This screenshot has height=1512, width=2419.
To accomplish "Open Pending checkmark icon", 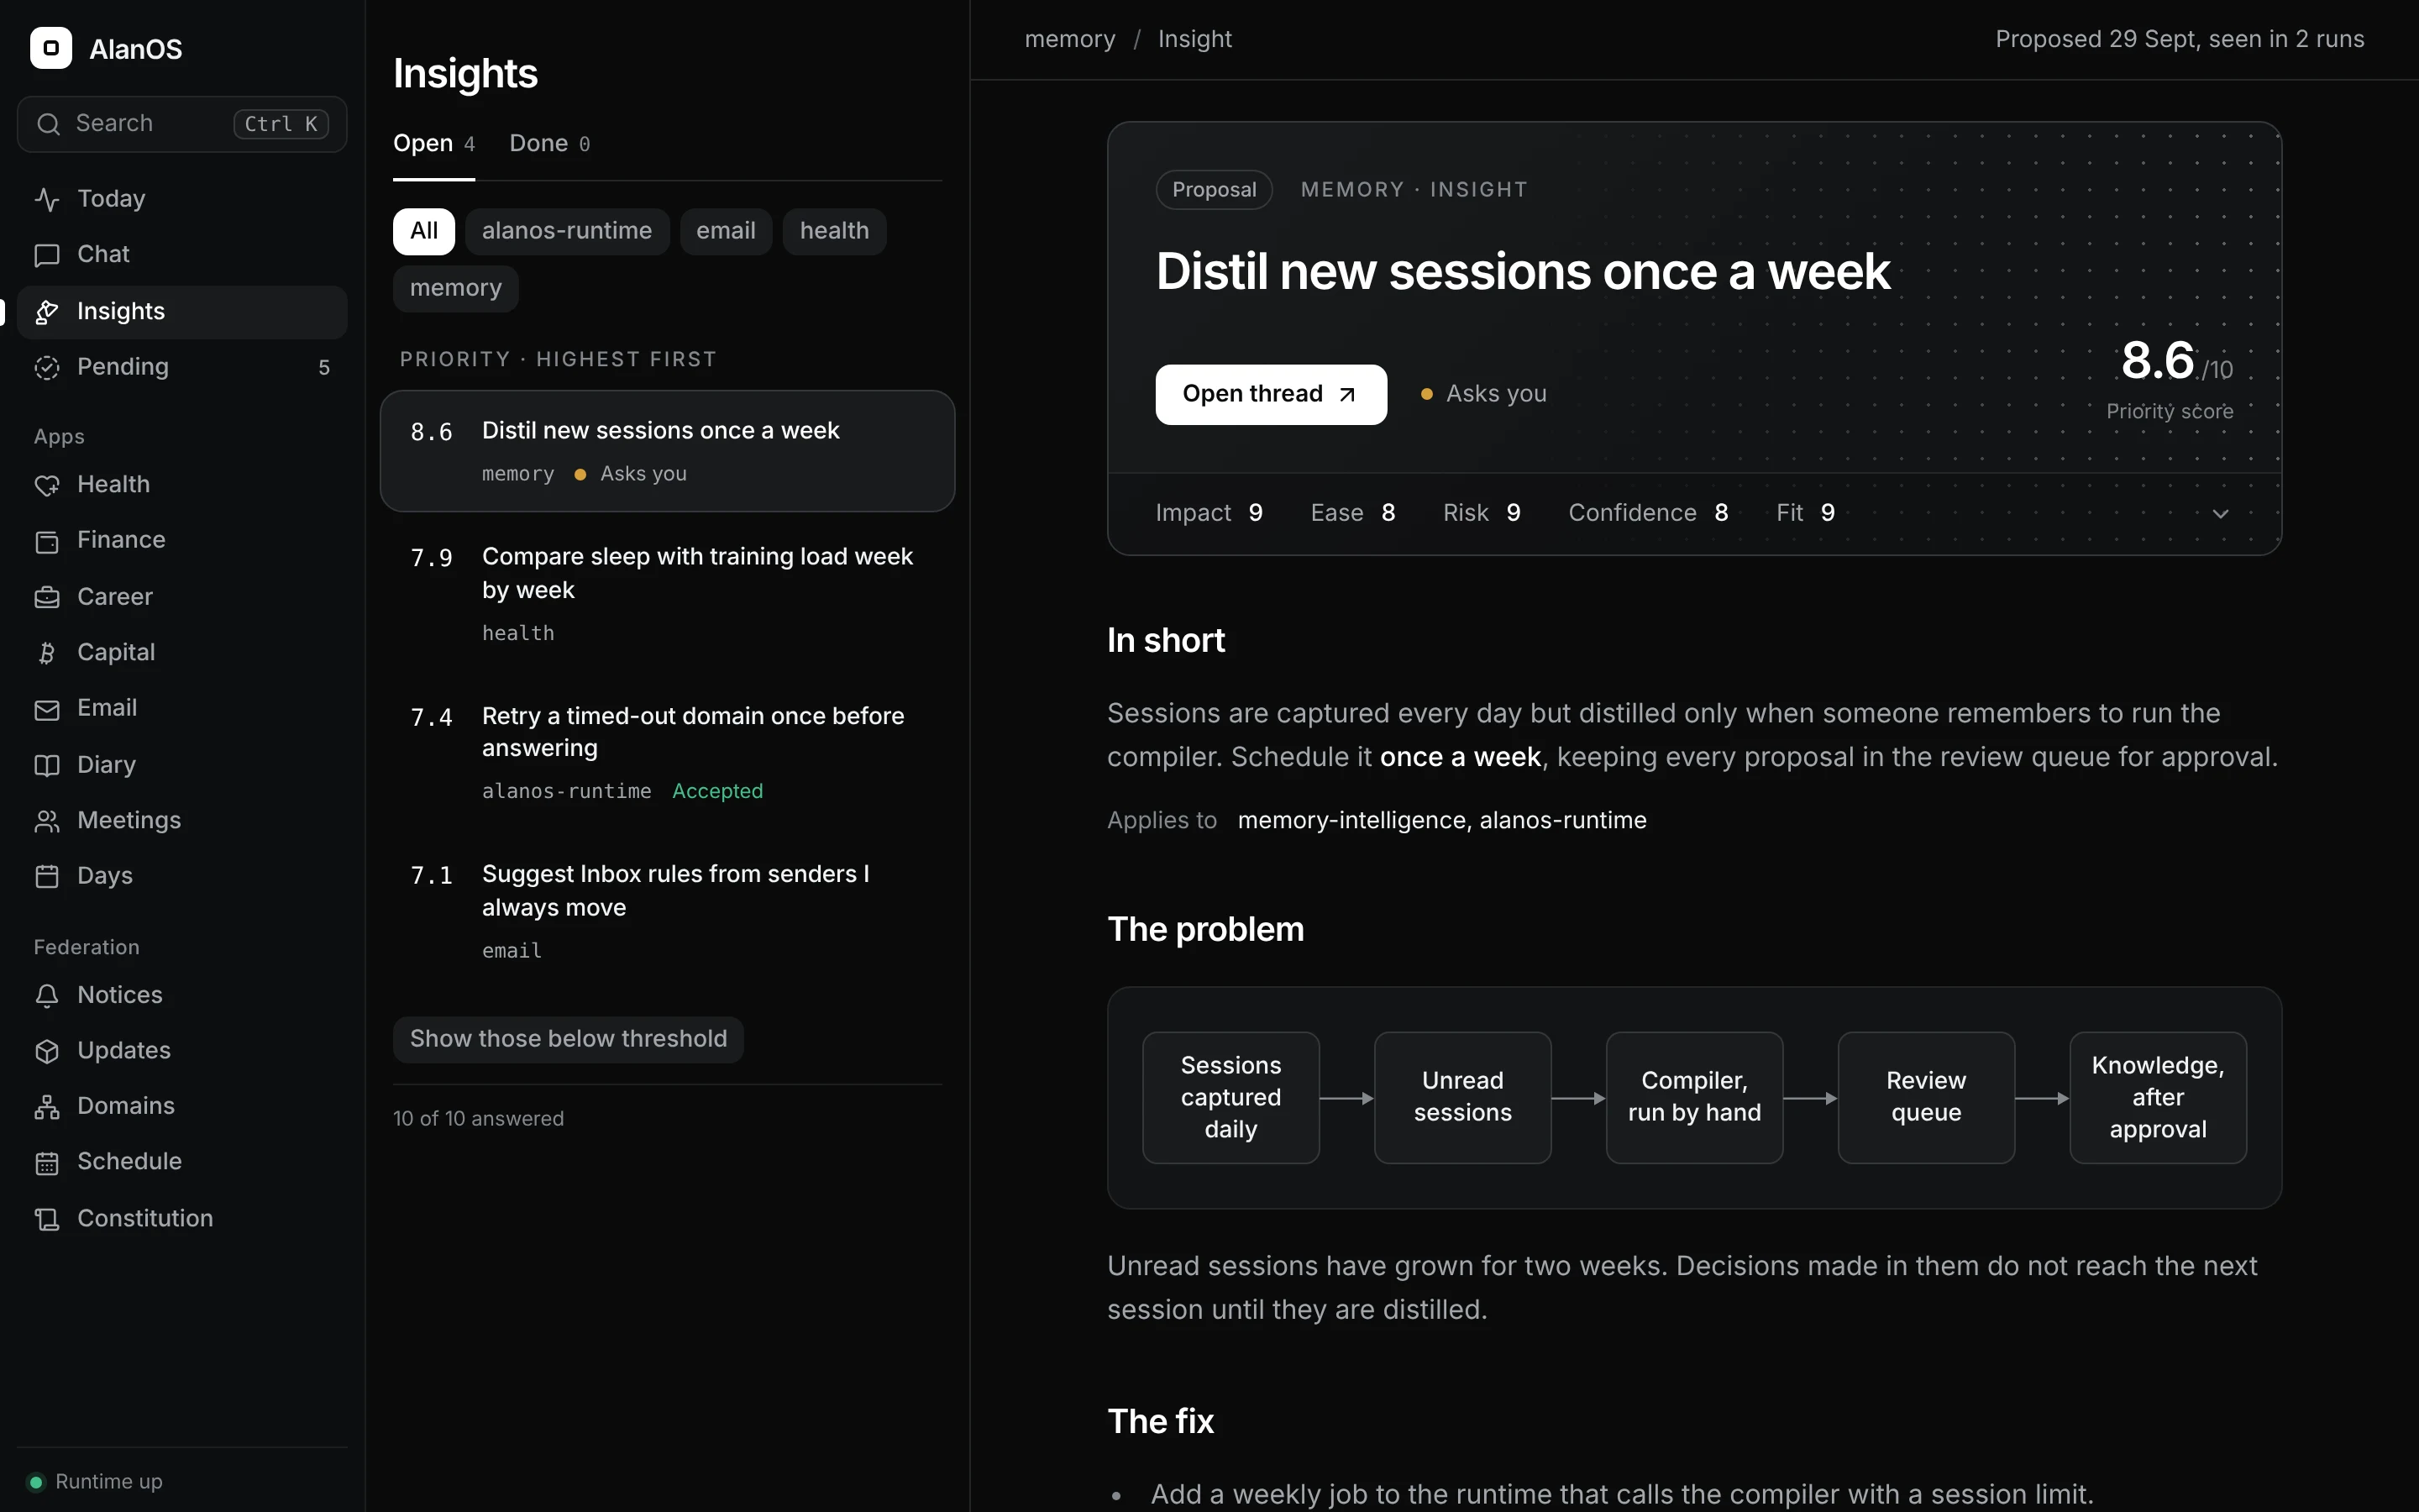I will (x=47, y=367).
